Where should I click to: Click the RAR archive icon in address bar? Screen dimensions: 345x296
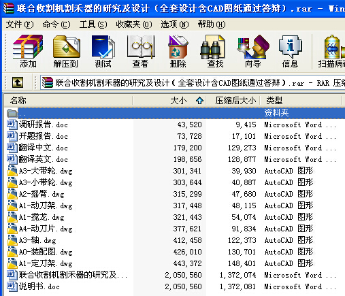(47, 82)
